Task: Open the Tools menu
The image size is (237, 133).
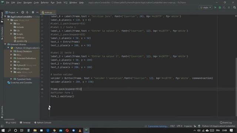Action: 59,3
